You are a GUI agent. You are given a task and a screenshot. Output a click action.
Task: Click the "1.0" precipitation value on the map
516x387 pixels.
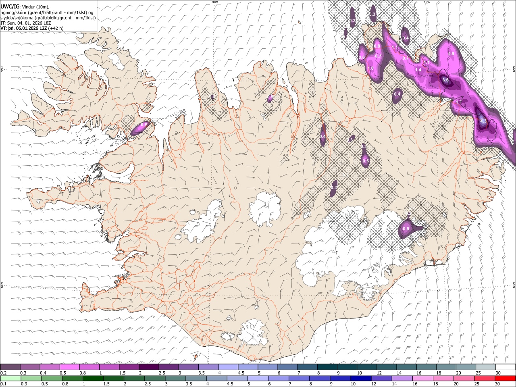pyautogui.click(x=370, y=69)
